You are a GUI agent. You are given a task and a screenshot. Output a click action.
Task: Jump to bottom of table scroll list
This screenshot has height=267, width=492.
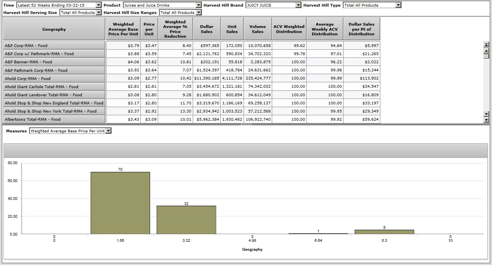pos(486,120)
